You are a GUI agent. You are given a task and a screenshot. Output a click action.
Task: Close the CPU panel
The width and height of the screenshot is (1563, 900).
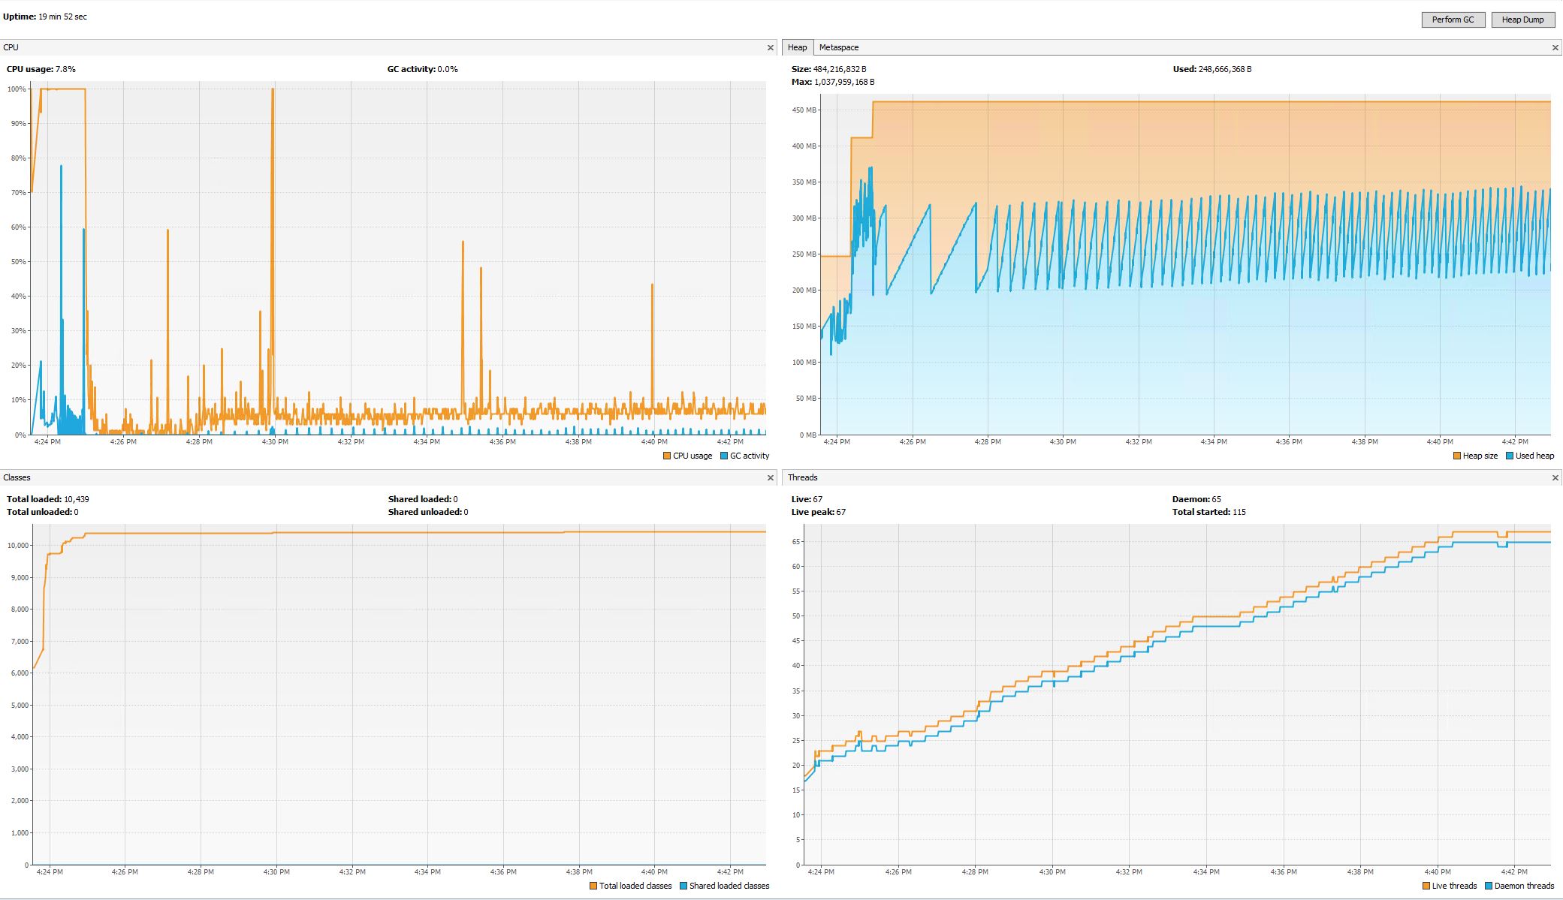point(770,47)
